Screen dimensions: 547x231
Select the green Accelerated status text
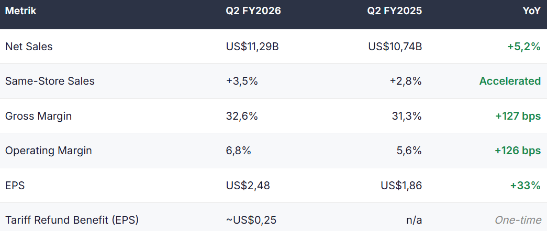click(510, 81)
